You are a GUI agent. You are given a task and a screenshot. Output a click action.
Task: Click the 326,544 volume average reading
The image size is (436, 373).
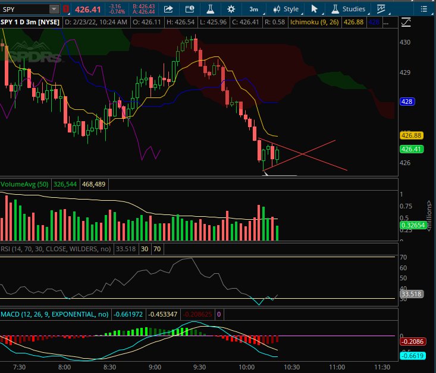point(65,184)
